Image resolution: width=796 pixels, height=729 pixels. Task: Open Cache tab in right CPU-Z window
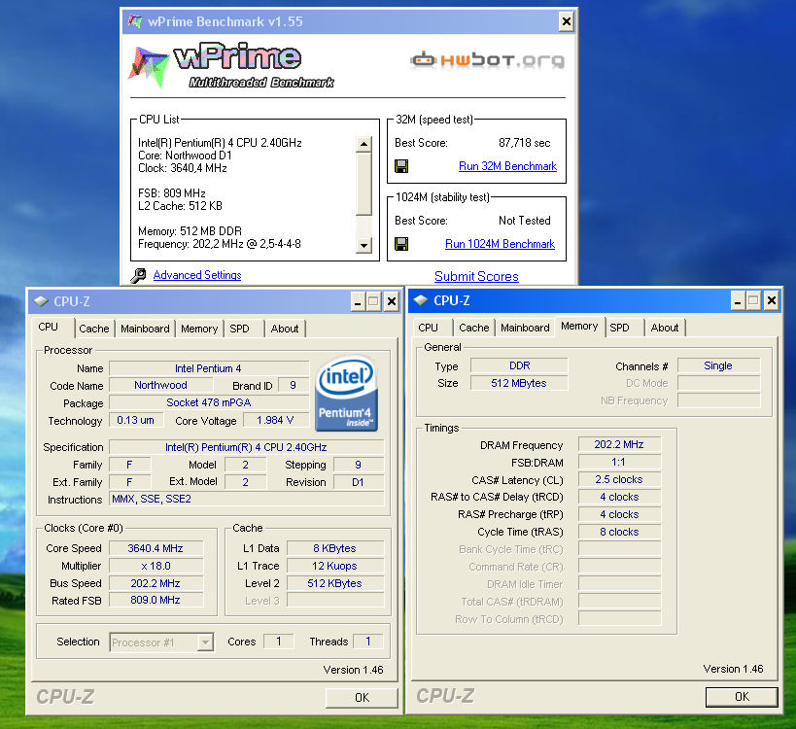(x=473, y=328)
